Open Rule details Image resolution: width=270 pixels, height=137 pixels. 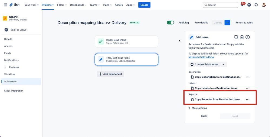click(x=201, y=22)
